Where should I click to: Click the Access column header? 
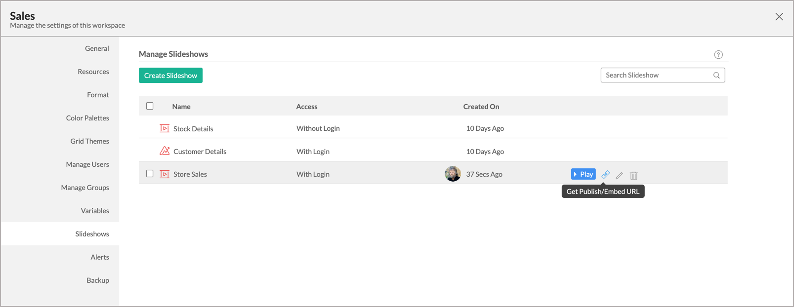[307, 107]
